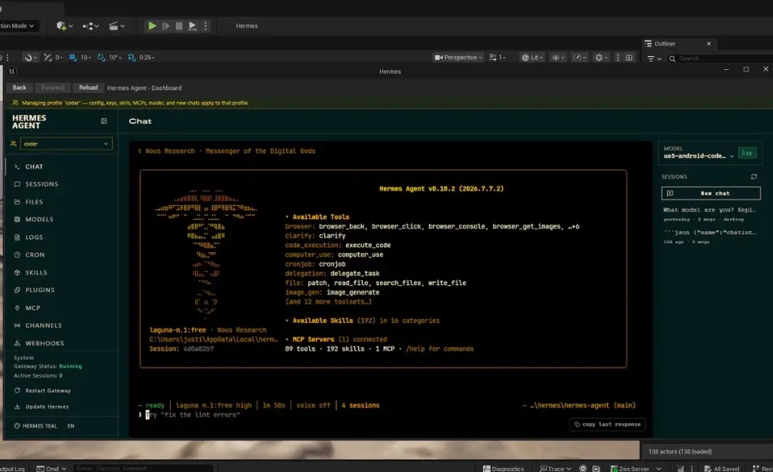Click the frame-step play icon

[x=166, y=26]
